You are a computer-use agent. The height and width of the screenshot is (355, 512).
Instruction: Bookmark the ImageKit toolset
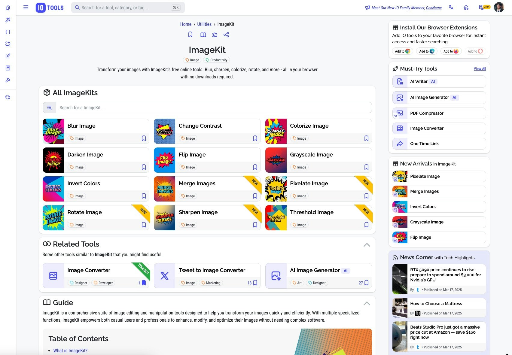tap(190, 35)
